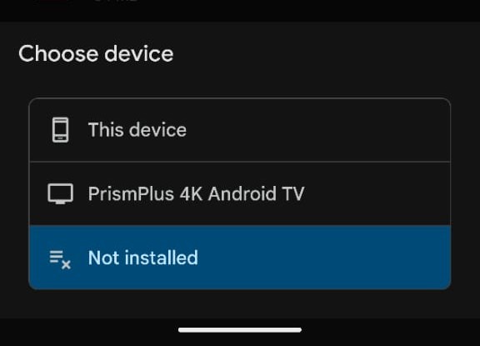
Task: Click the empty space right of This device
Action: (318, 130)
